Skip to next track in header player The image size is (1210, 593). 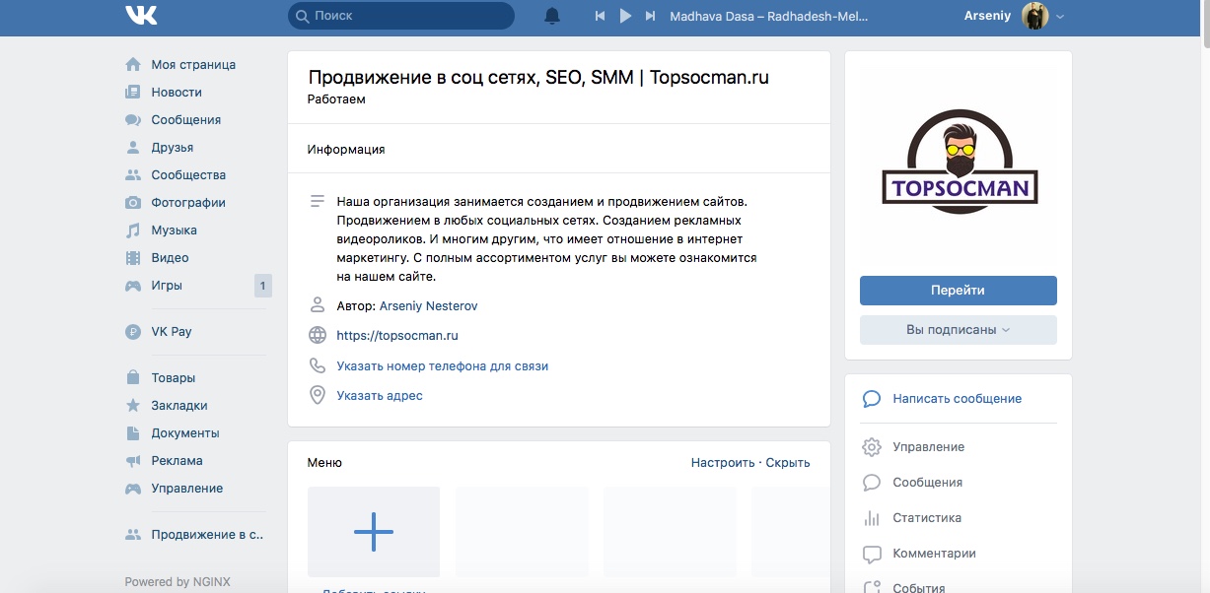(x=650, y=16)
